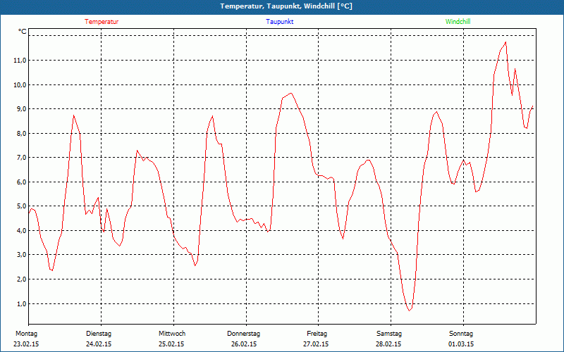564x352 pixels.
Task: Click the chart title 'Temperatur, Taupunkt, Windchill [°C]'
Action: click(x=286, y=6)
